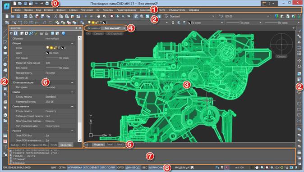Click the undo arrow in main toolbar
The image size is (304, 172).
[86, 17]
